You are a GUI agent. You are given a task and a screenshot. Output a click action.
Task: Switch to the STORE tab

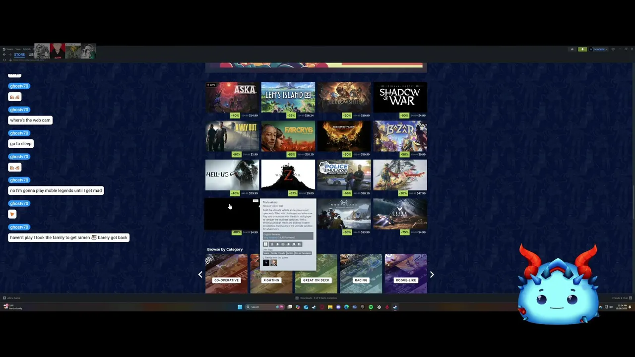(x=19, y=55)
